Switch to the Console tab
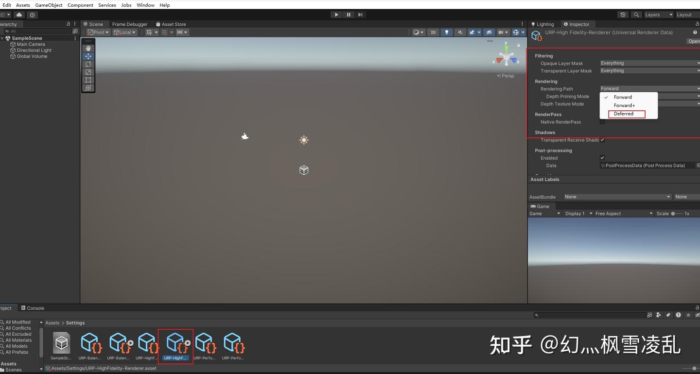 [33, 308]
